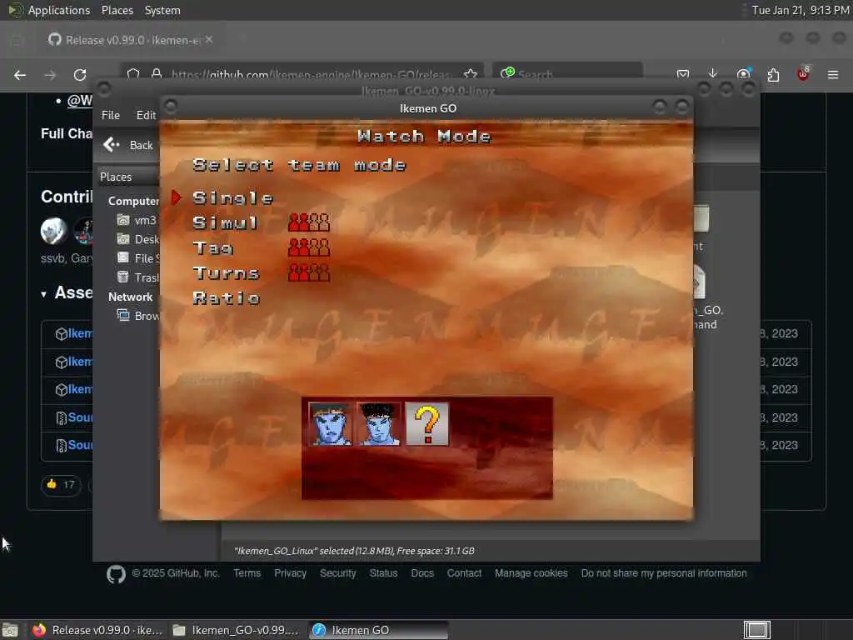Click Do not share my personal information
The image size is (853, 640).
(x=664, y=573)
